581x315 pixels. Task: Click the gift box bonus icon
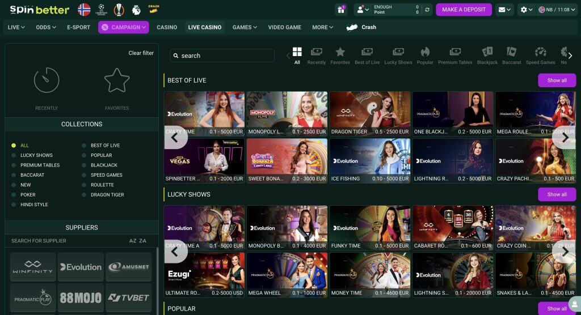[x=341, y=10]
